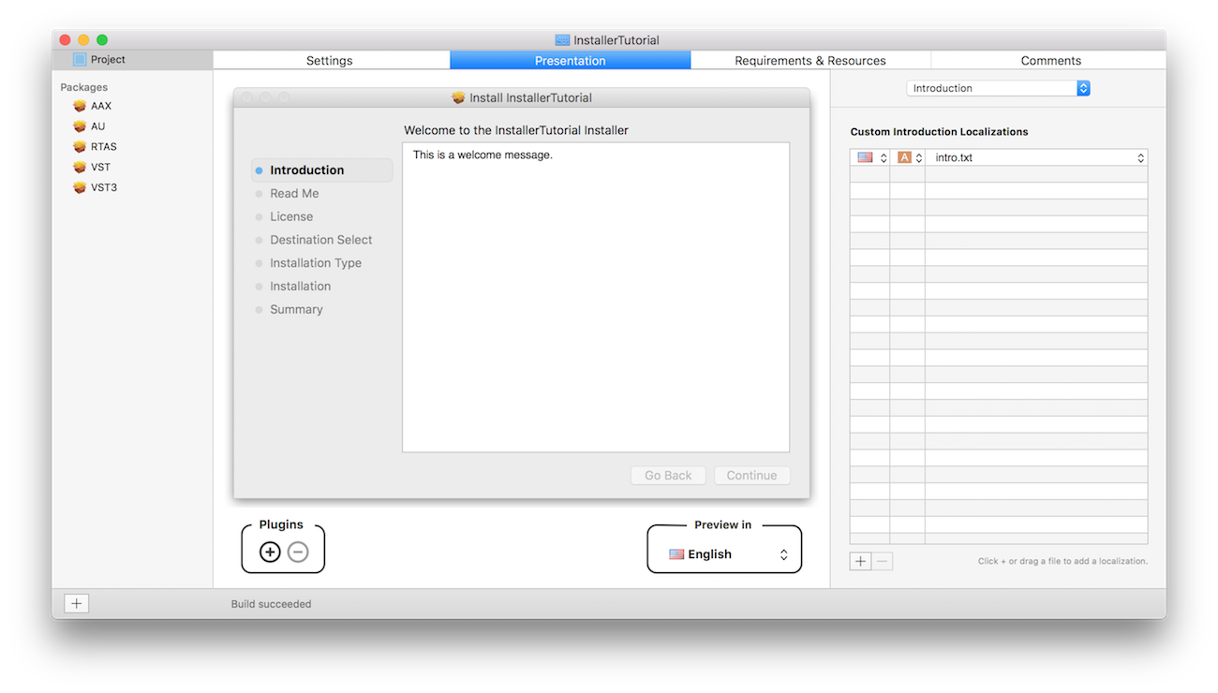Open the Introduction step dropdown
The height and width of the screenshot is (693, 1218).
coord(998,88)
